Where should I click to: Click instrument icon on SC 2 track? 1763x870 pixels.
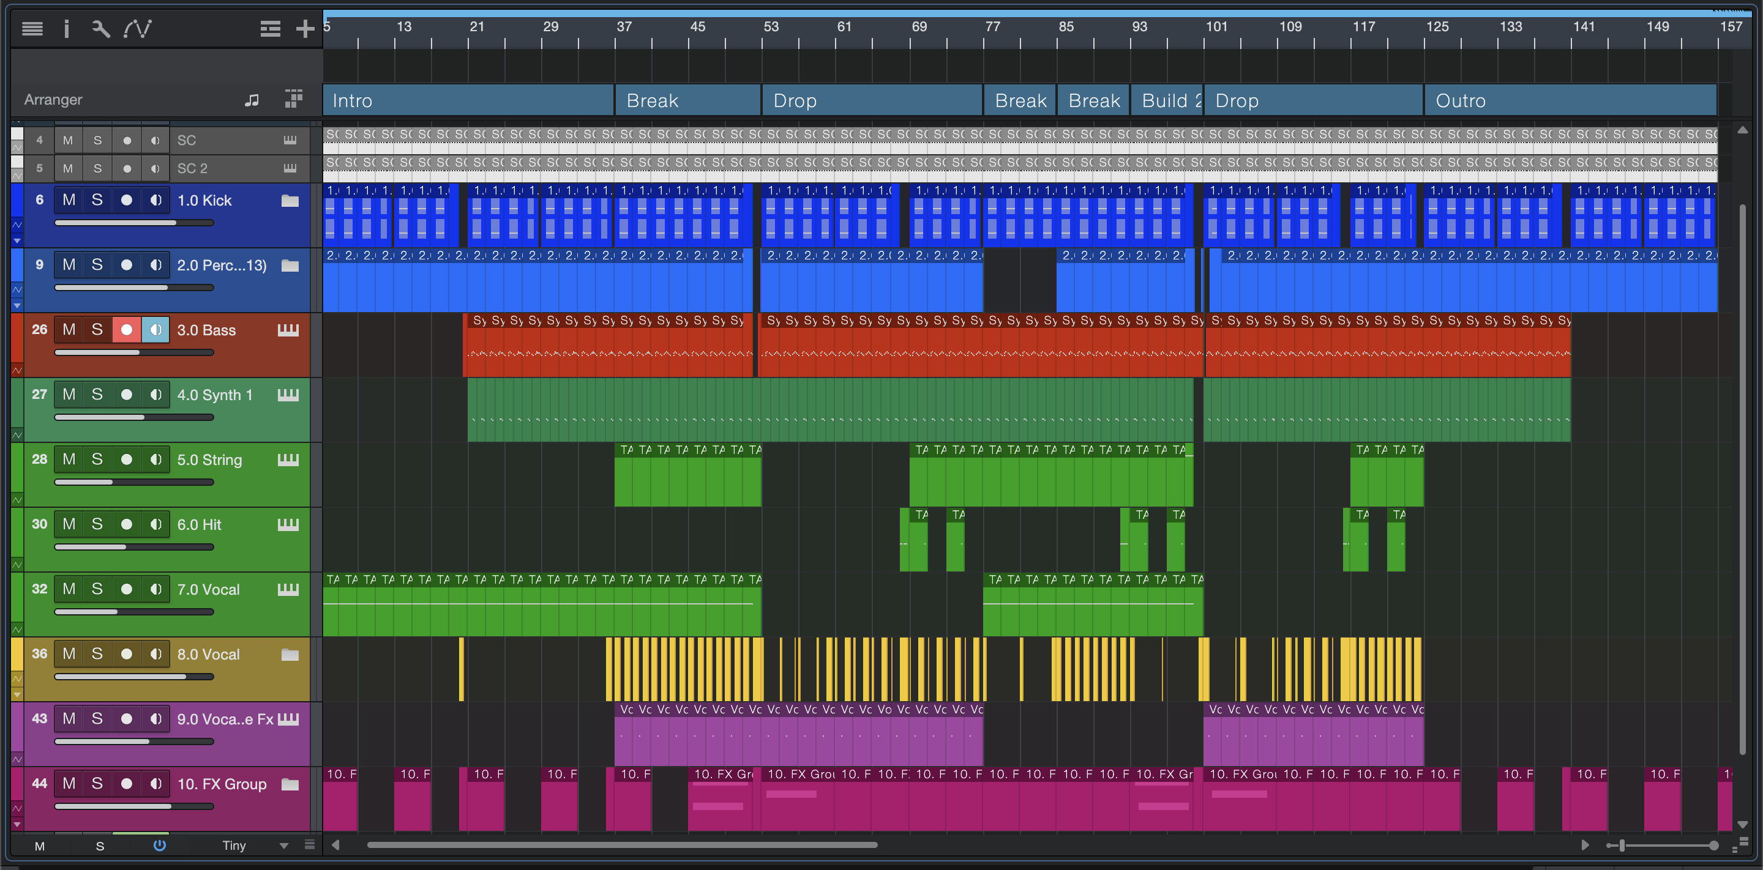point(290,168)
